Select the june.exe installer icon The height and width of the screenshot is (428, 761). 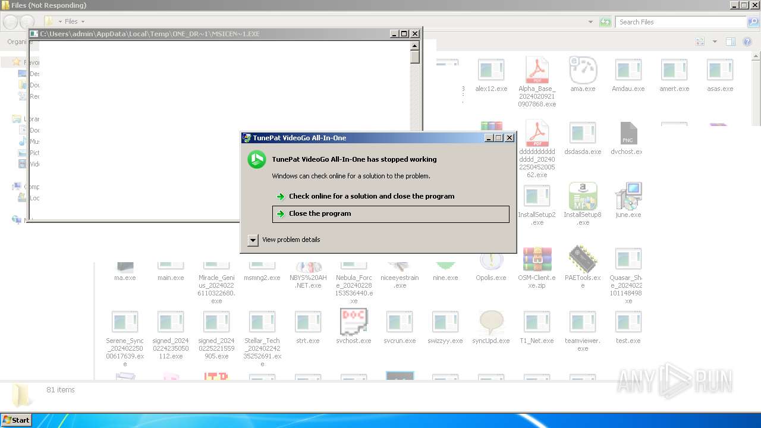pyautogui.click(x=628, y=196)
